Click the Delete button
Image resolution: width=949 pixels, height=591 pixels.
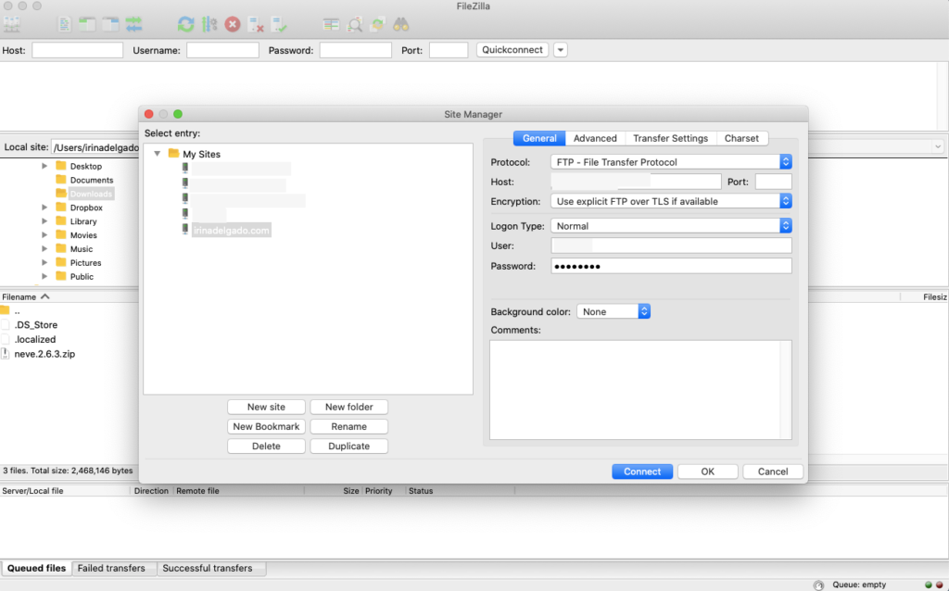(x=266, y=446)
